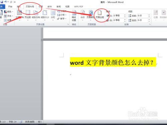The width and height of the screenshot is (167, 125).
Task: Switch to the 邮件 tab
Action: pos(50,7)
